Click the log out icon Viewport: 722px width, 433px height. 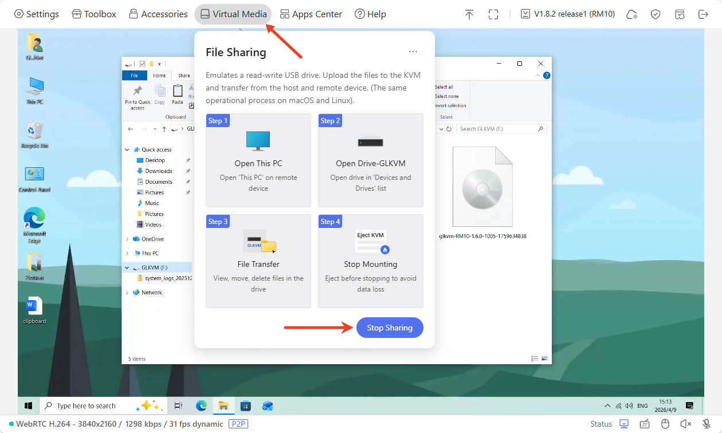tap(703, 14)
